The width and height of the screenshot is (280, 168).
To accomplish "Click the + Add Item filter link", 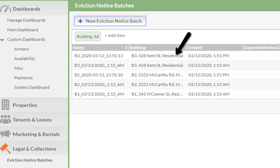I will tap(115, 36).
